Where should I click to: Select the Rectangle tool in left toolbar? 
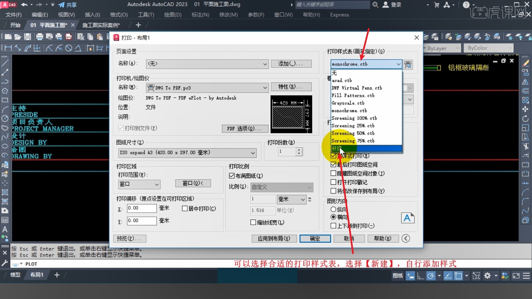tap(5, 100)
